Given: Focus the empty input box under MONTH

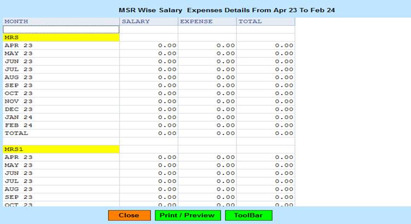Looking at the screenshot, I should (x=61, y=30).
